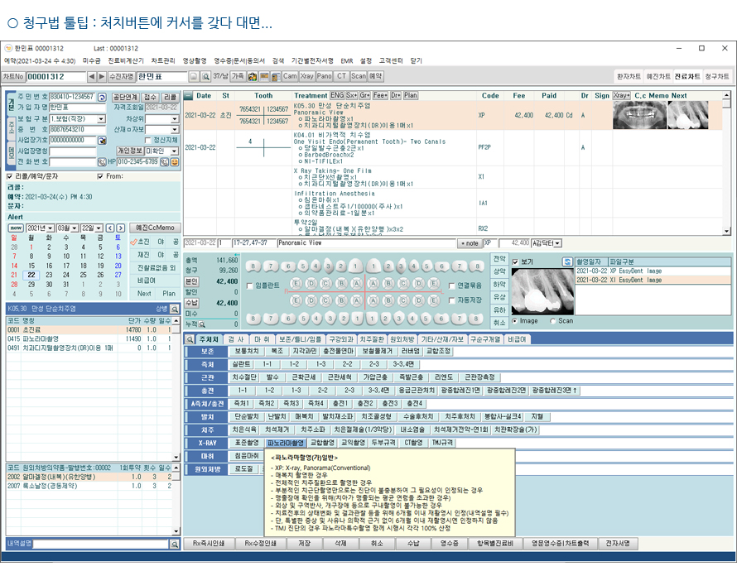Click the 파노라마촬영 X-RAY button
The image size is (737, 571).
tap(280, 443)
